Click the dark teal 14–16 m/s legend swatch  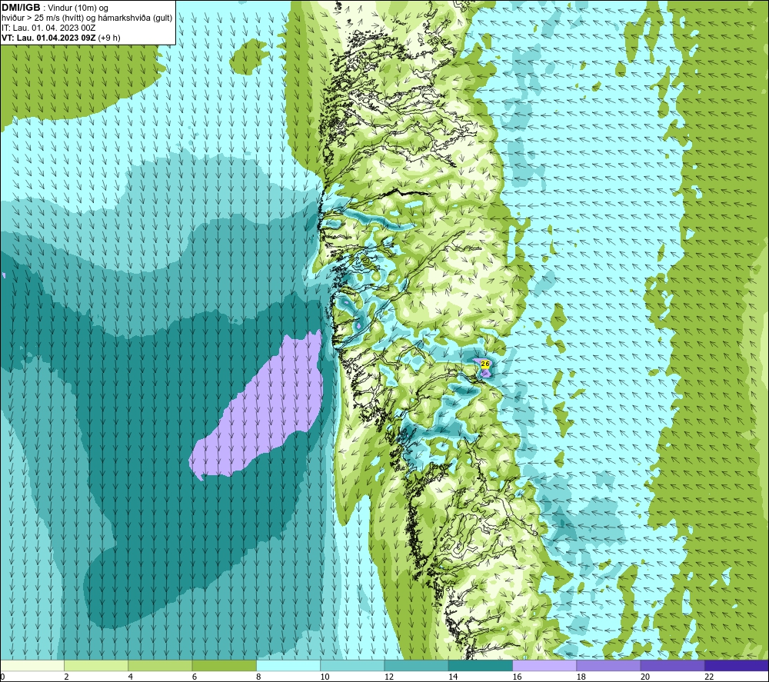pyautogui.click(x=481, y=665)
